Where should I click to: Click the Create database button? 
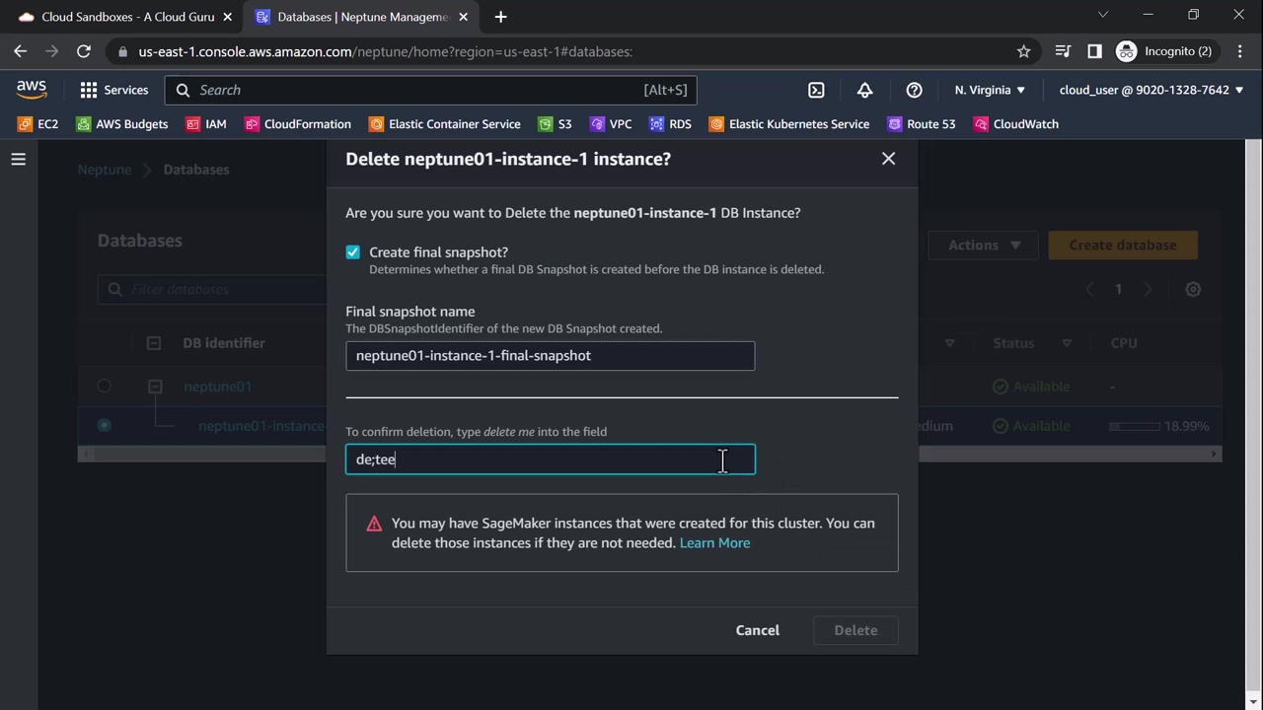tap(1123, 246)
